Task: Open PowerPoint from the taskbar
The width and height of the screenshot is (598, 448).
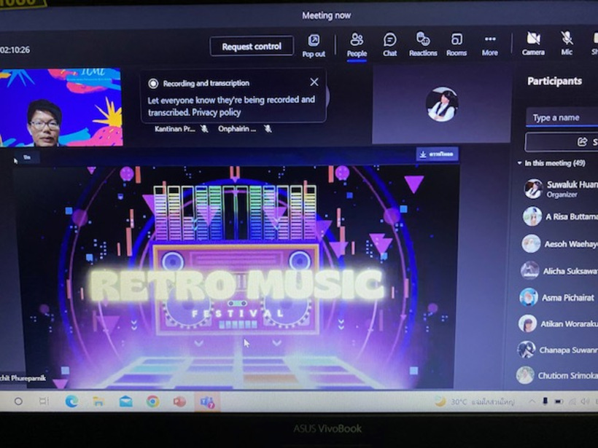Action: point(179,401)
